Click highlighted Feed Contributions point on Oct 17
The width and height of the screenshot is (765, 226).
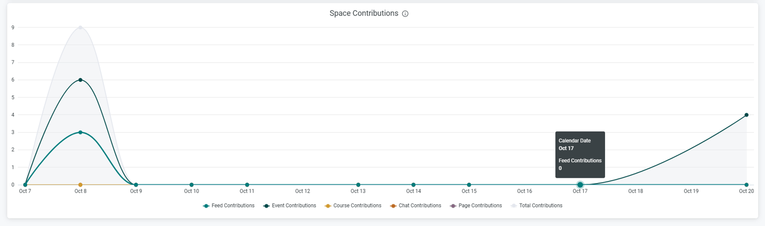[580, 185]
